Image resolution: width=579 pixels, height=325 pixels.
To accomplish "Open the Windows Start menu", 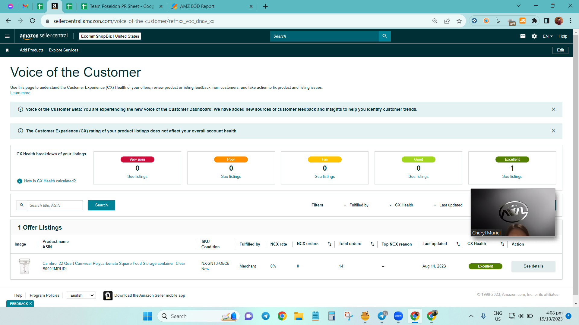I will click(147, 316).
